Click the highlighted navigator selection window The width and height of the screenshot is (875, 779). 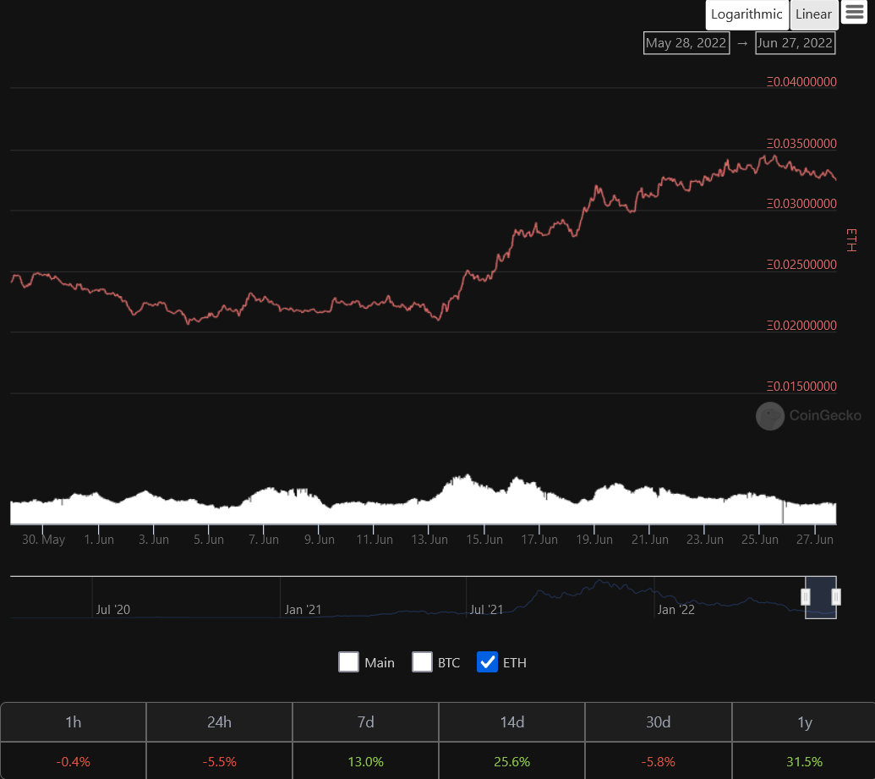tap(820, 597)
